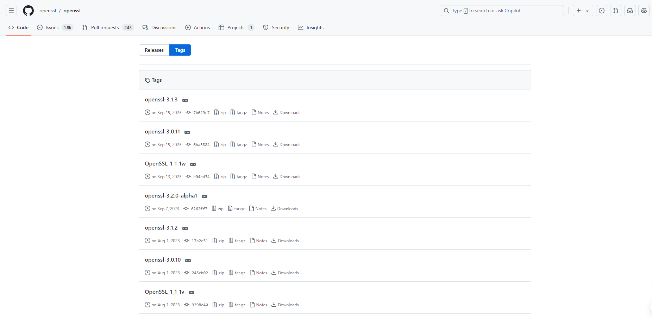Image resolution: width=652 pixels, height=319 pixels.
Task: Expand the openssl-3.1.2 tag message ellipsis
Action: [x=185, y=229]
